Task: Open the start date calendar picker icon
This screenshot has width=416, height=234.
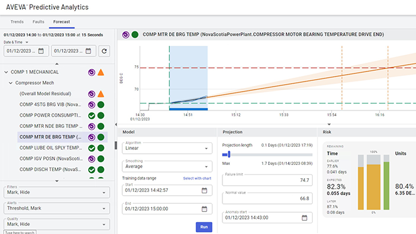Action: (x=41, y=51)
